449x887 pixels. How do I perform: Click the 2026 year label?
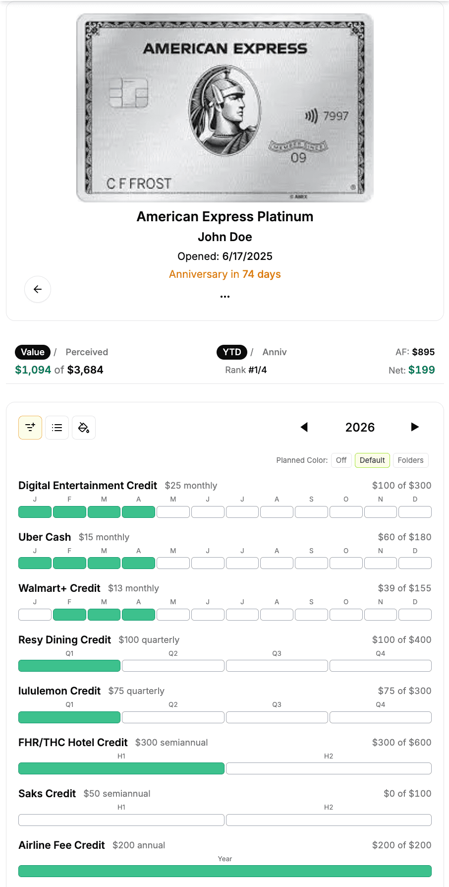tap(360, 427)
